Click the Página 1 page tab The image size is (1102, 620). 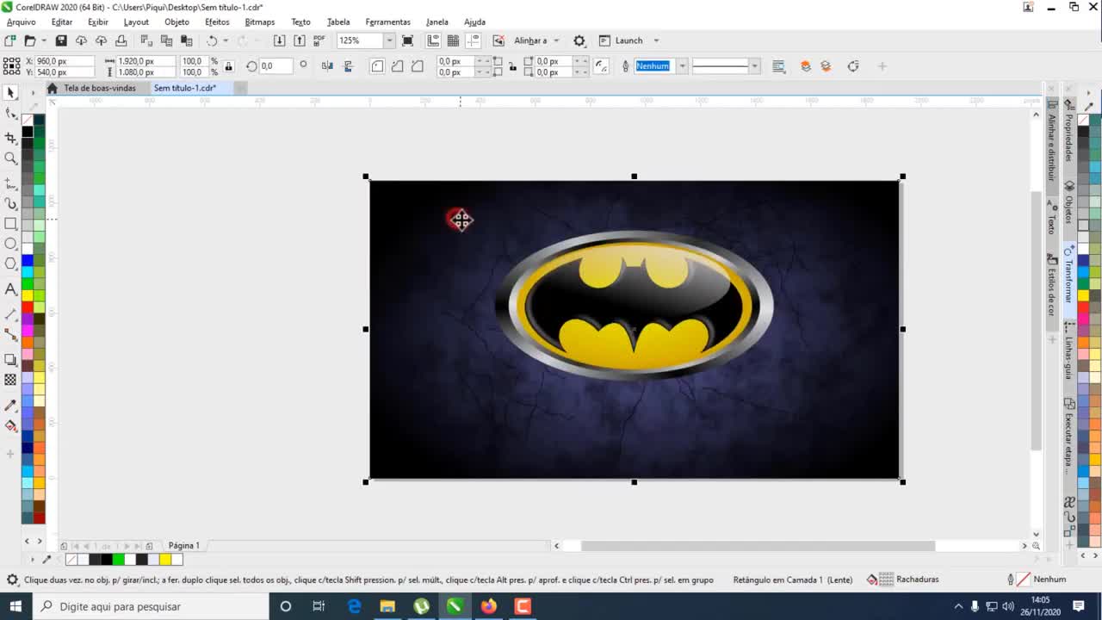tap(183, 545)
